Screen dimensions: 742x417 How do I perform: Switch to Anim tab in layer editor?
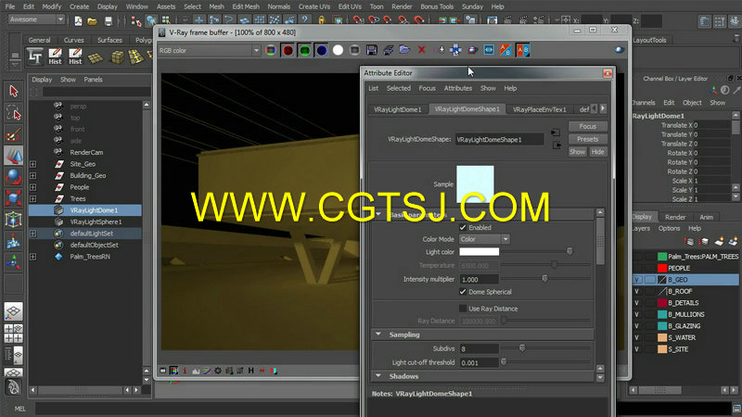pyautogui.click(x=706, y=217)
